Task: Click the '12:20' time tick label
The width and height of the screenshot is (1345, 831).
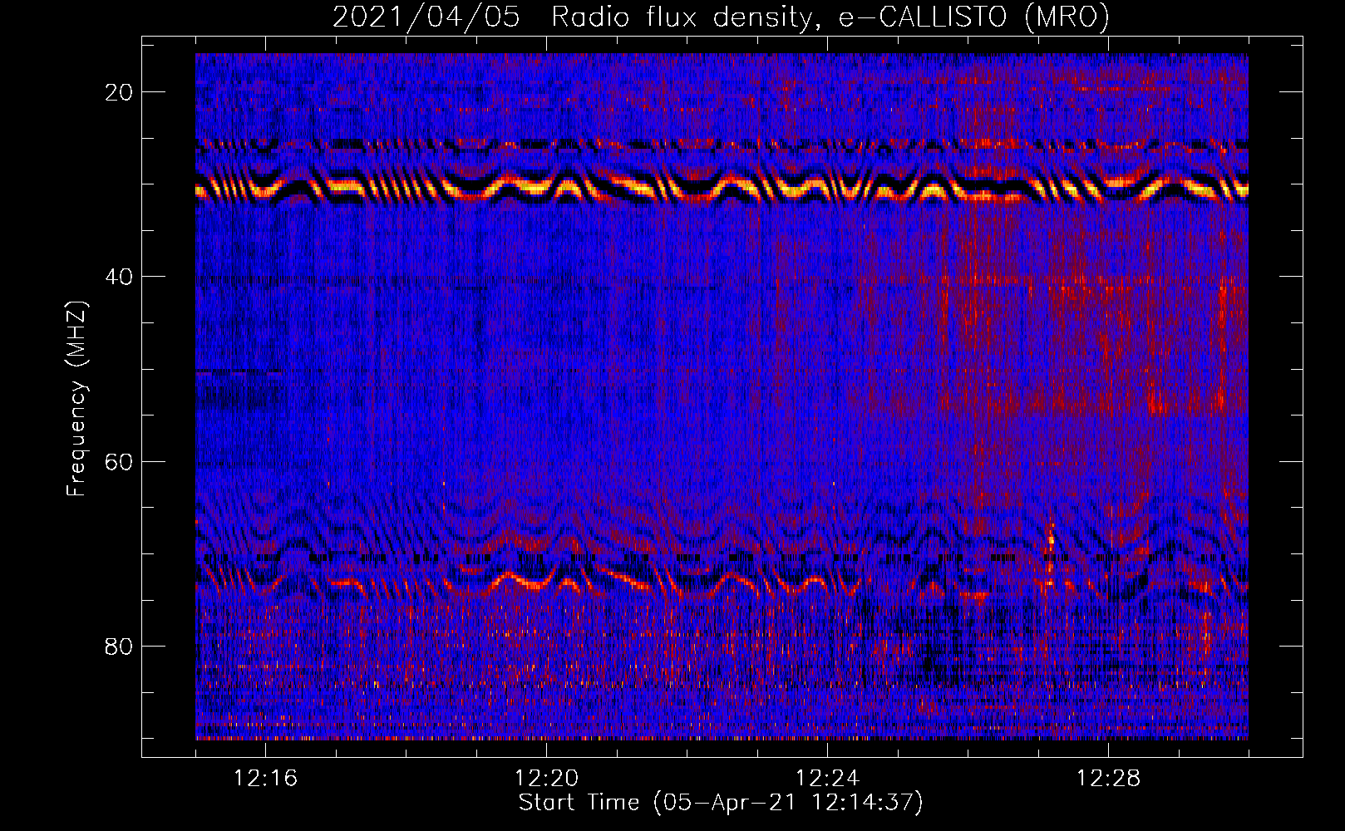Action: point(547,779)
